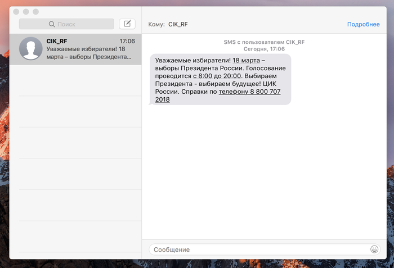Viewport: 394px width, 268px height.
Task: Click the received SMS message bubble
Action: [221, 80]
